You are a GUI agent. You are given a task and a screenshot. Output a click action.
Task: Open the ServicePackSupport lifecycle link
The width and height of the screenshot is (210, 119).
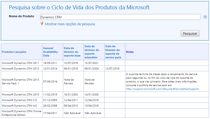point(162,89)
